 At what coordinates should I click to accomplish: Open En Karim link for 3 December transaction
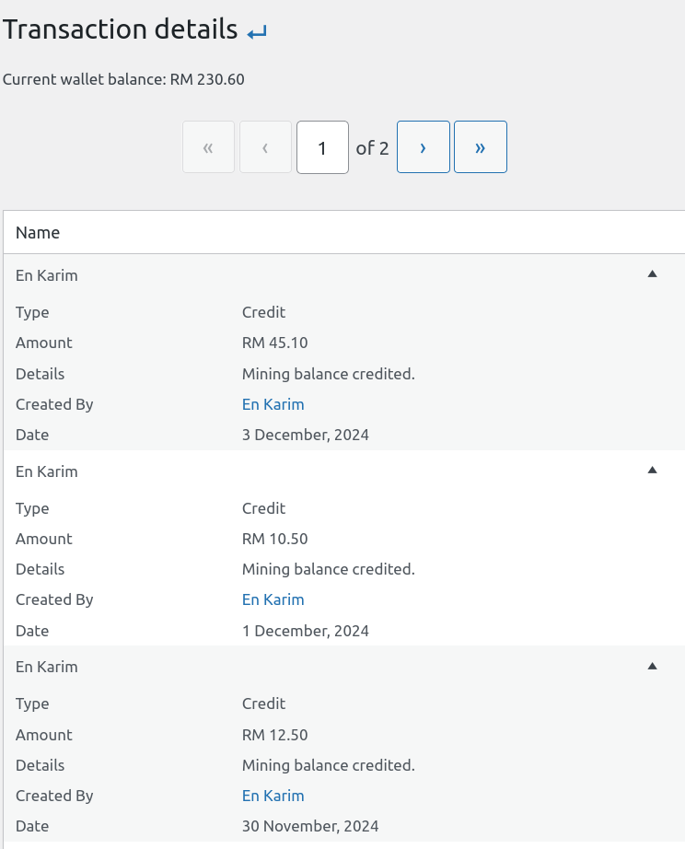[273, 404]
